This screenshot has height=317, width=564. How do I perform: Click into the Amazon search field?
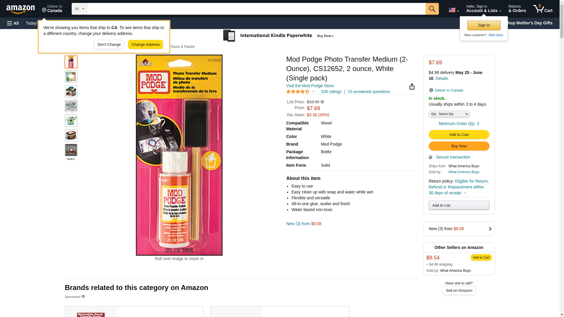pyautogui.click(x=256, y=9)
